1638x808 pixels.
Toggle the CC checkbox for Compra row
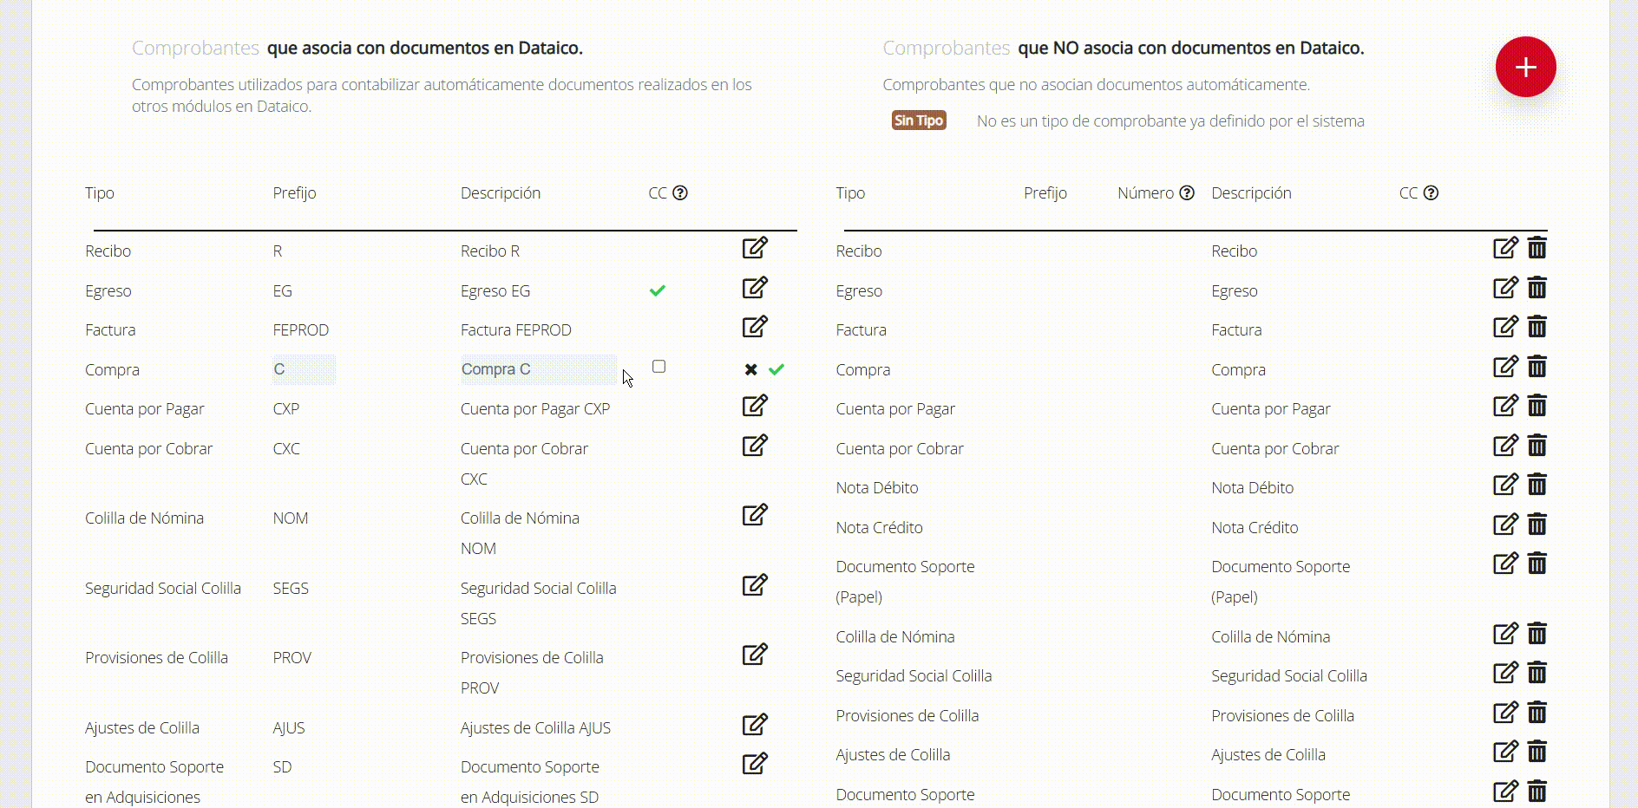[659, 367]
